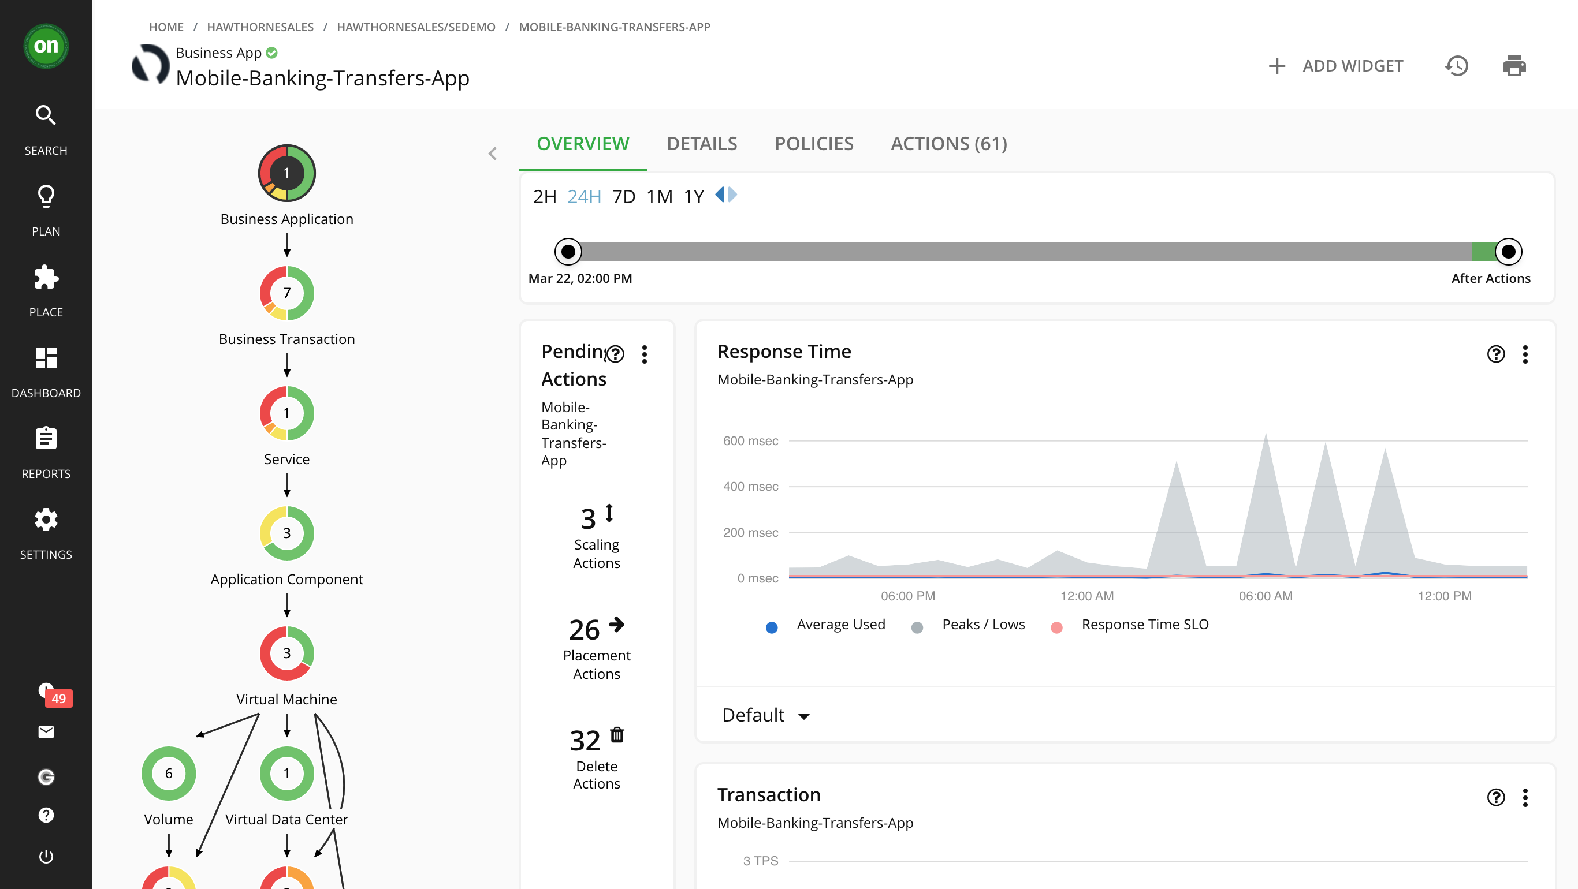Image resolution: width=1578 pixels, height=889 pixels.
Task: Click the print icon
Action: click(x=1514, y=65)
